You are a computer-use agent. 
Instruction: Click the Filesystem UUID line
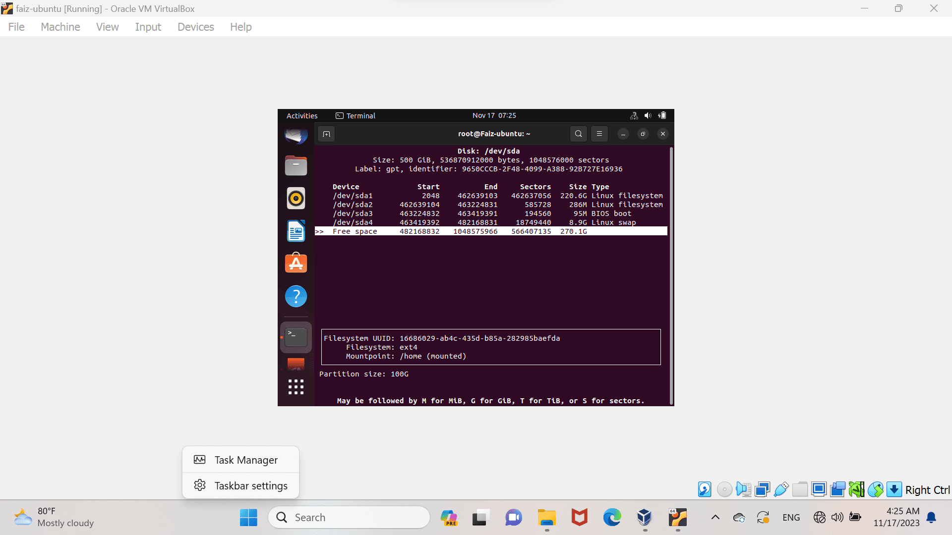click(x=442, y=338)
